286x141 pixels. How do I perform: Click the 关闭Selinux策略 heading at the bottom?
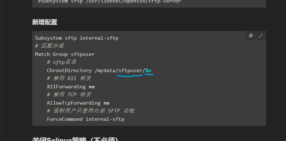[75, 139]
